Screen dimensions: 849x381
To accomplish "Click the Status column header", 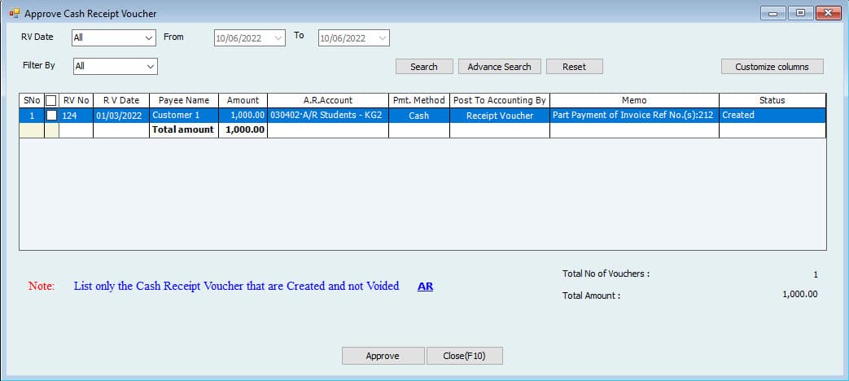I will [x=772, y=100].
